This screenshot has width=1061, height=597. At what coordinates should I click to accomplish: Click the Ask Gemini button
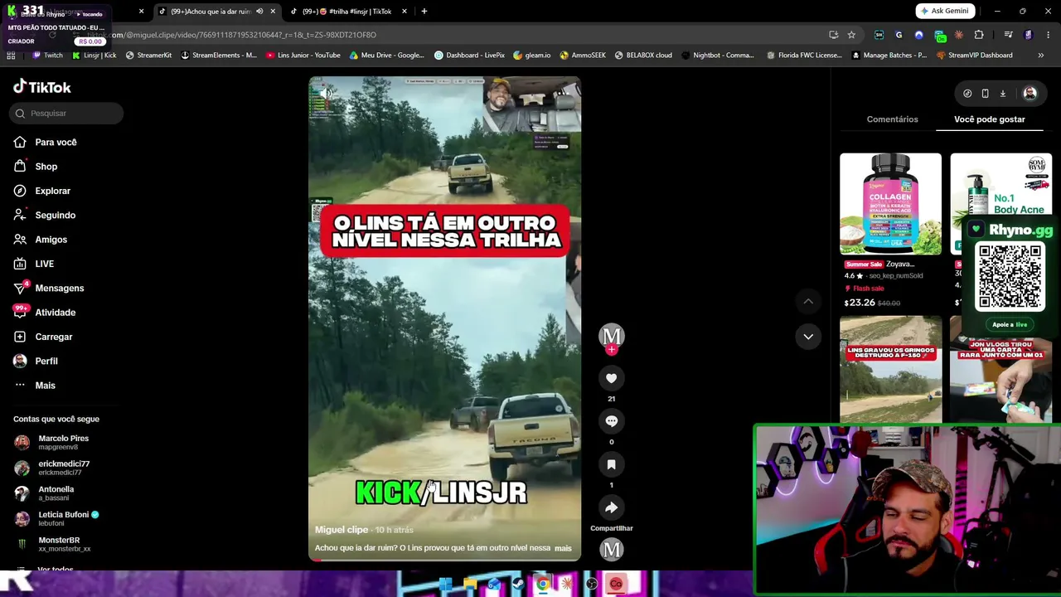(x=945, y=11)
